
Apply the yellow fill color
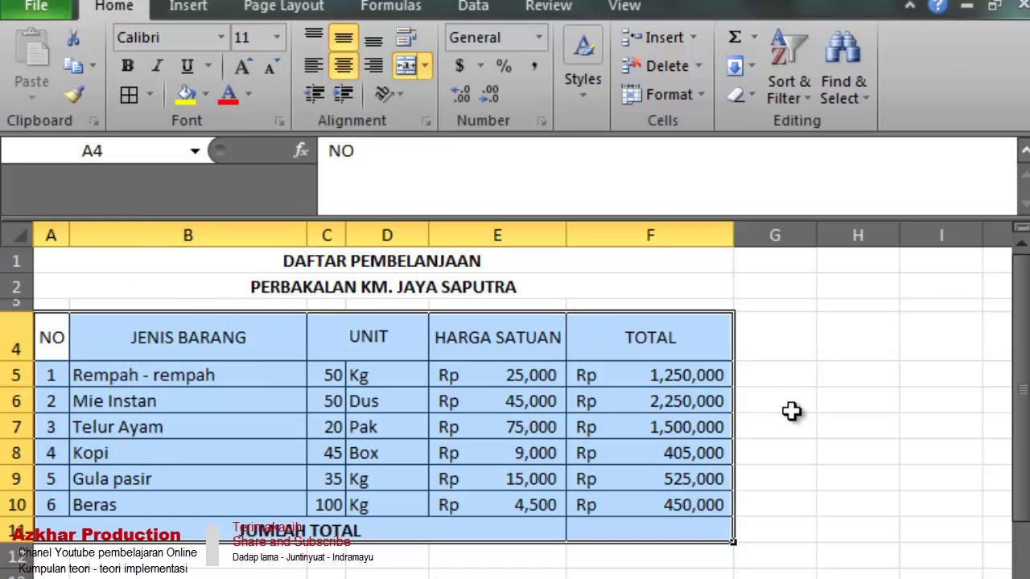[x=186, y=95]
